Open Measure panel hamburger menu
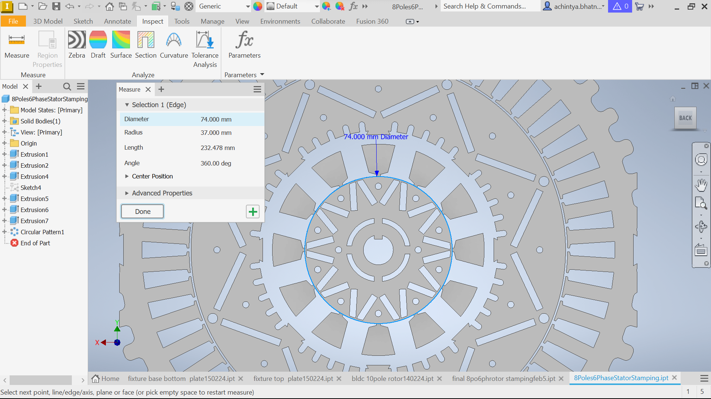 [257, 89]
